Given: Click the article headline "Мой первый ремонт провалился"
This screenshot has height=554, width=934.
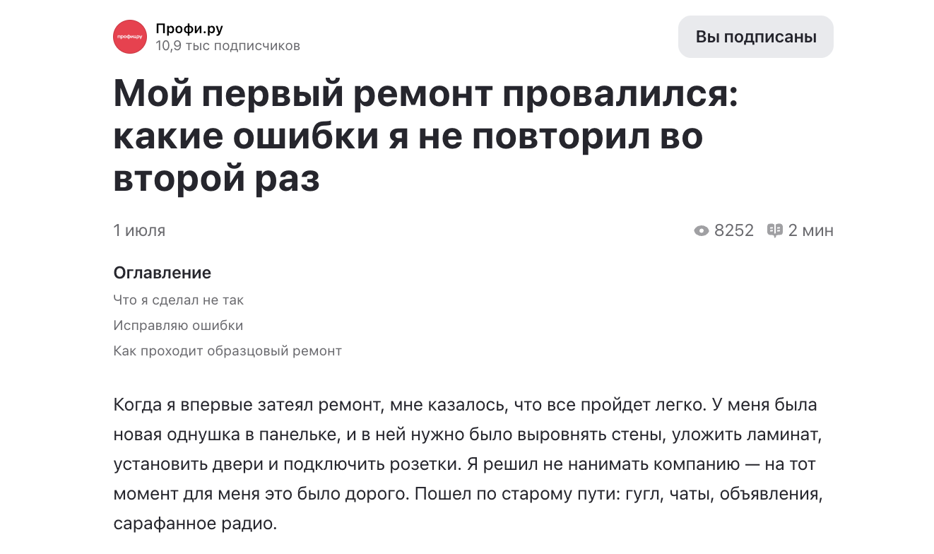Looking at the screenshot, I should point(425,95).
